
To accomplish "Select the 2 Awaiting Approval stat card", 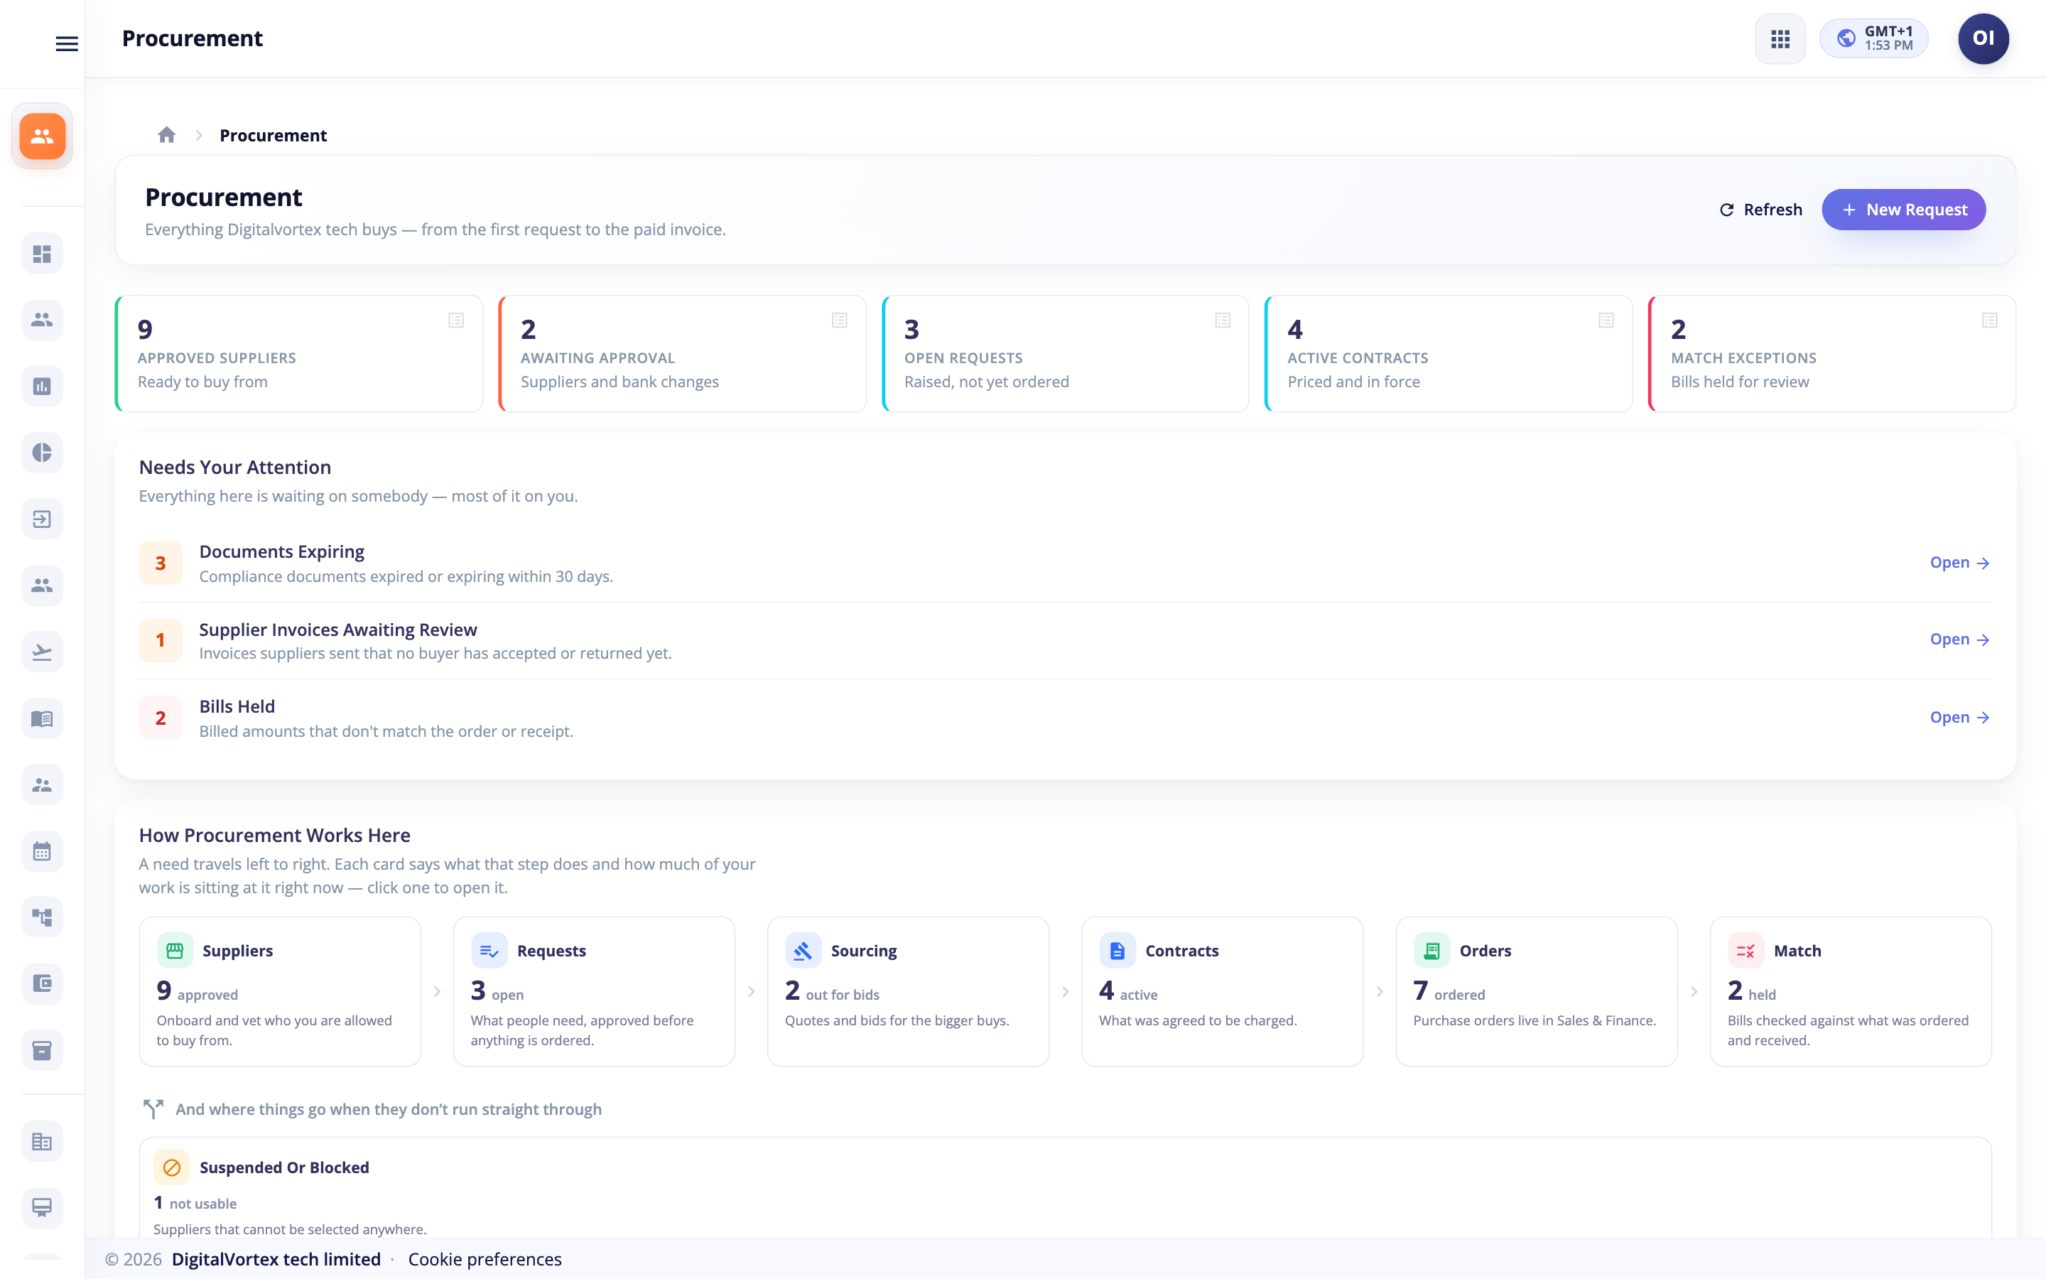I will tap(682, 354).
